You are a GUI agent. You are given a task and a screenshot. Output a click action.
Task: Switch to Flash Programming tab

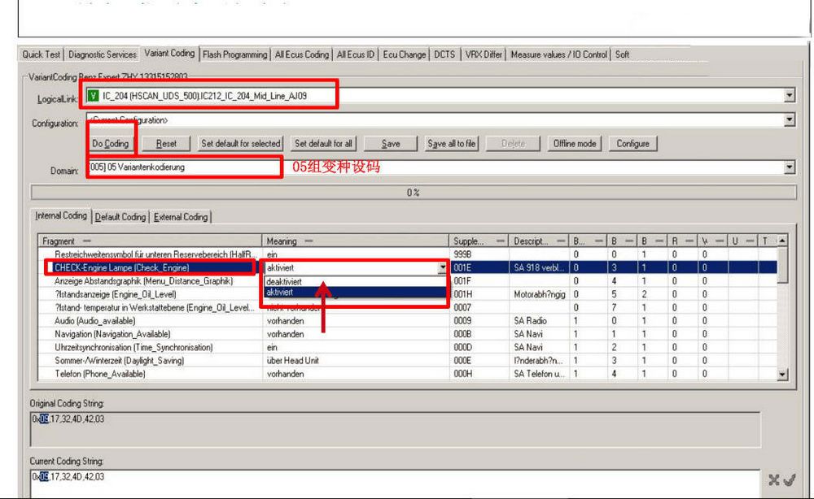(x=234, y=54)
